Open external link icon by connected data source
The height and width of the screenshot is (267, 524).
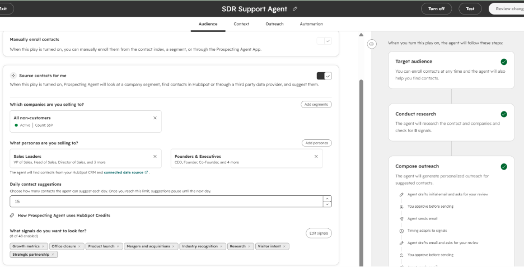[x=146, y=172]
